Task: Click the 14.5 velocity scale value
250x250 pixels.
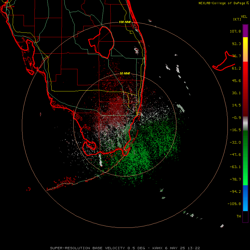Action: [236, 105]
